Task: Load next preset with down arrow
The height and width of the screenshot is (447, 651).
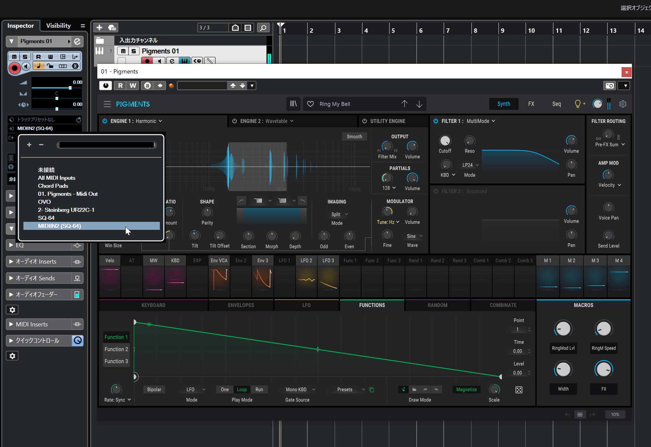Action: click(419, 104)
